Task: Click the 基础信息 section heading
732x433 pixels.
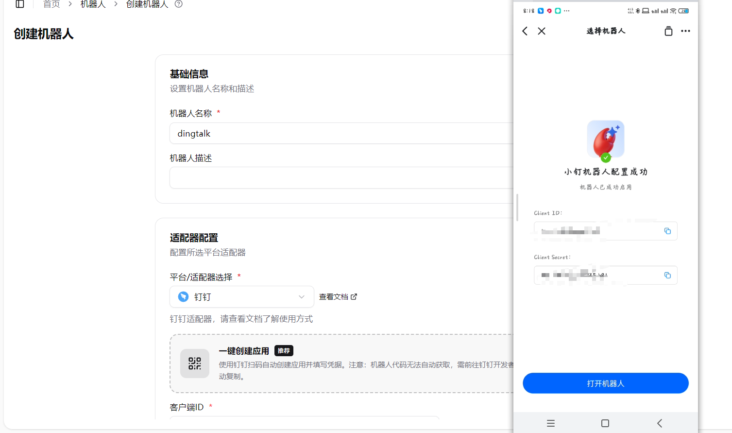Action: point(189,74)
